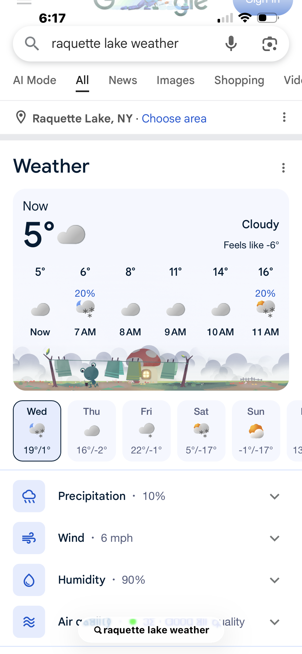
Task: Switch to the Images tab
Action: coord(176,80)
